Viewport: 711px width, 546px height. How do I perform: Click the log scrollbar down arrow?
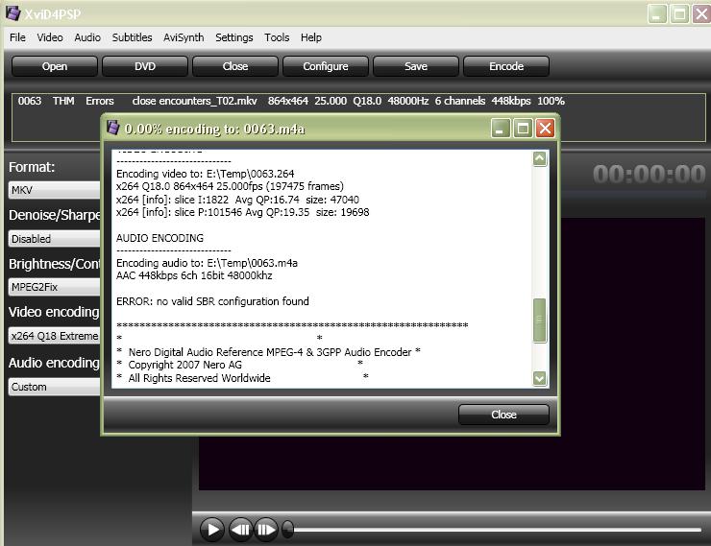point(540,378)
